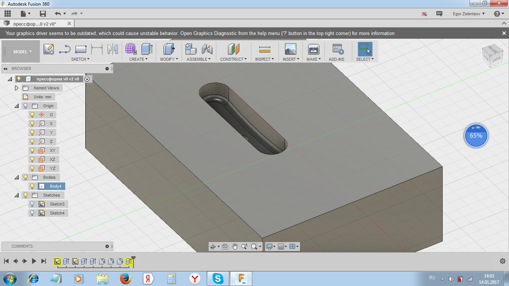Viewport: 509px width, 286px height.
Task: Select the Rectangle sketch tool
Action: click(x=81, y=49)
